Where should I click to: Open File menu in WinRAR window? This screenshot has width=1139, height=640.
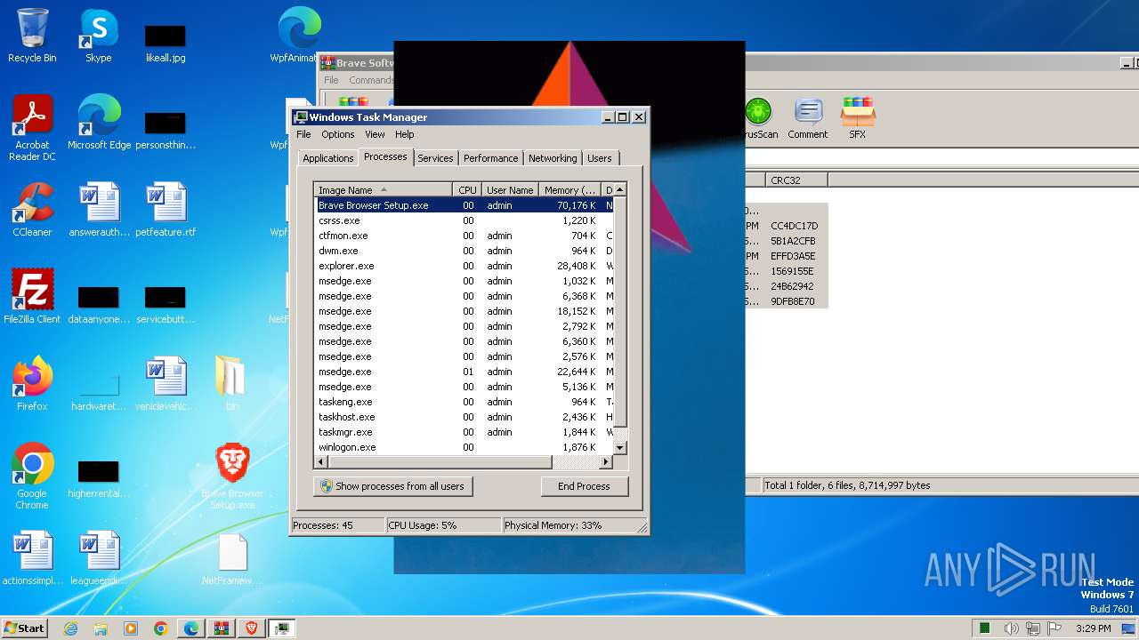(x=331, y=80)
